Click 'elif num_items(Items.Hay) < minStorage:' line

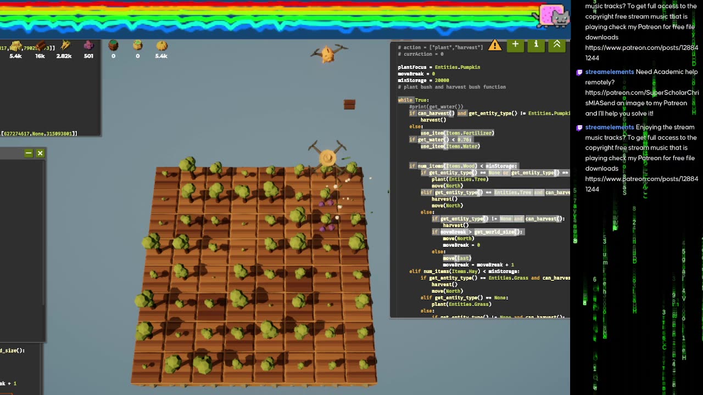pyautogui.click(x=464, y=271)
